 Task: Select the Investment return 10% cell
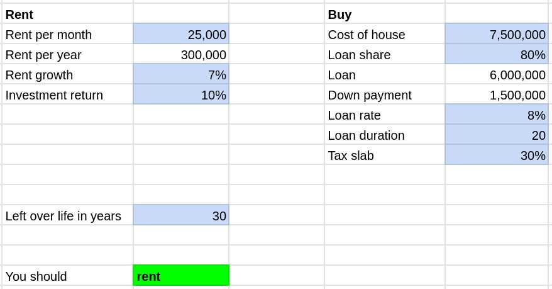(x=181, y=94)
